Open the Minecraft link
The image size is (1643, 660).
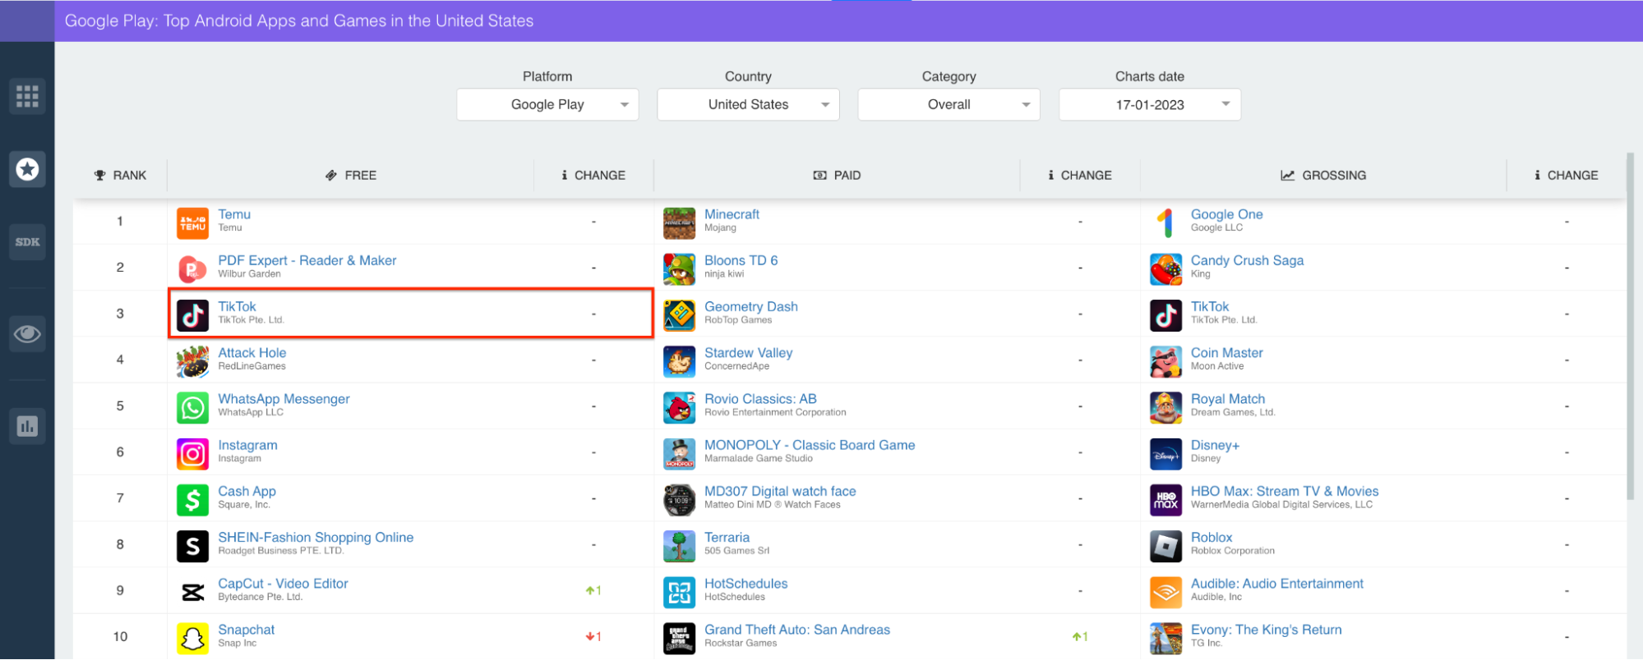point(732,214)
